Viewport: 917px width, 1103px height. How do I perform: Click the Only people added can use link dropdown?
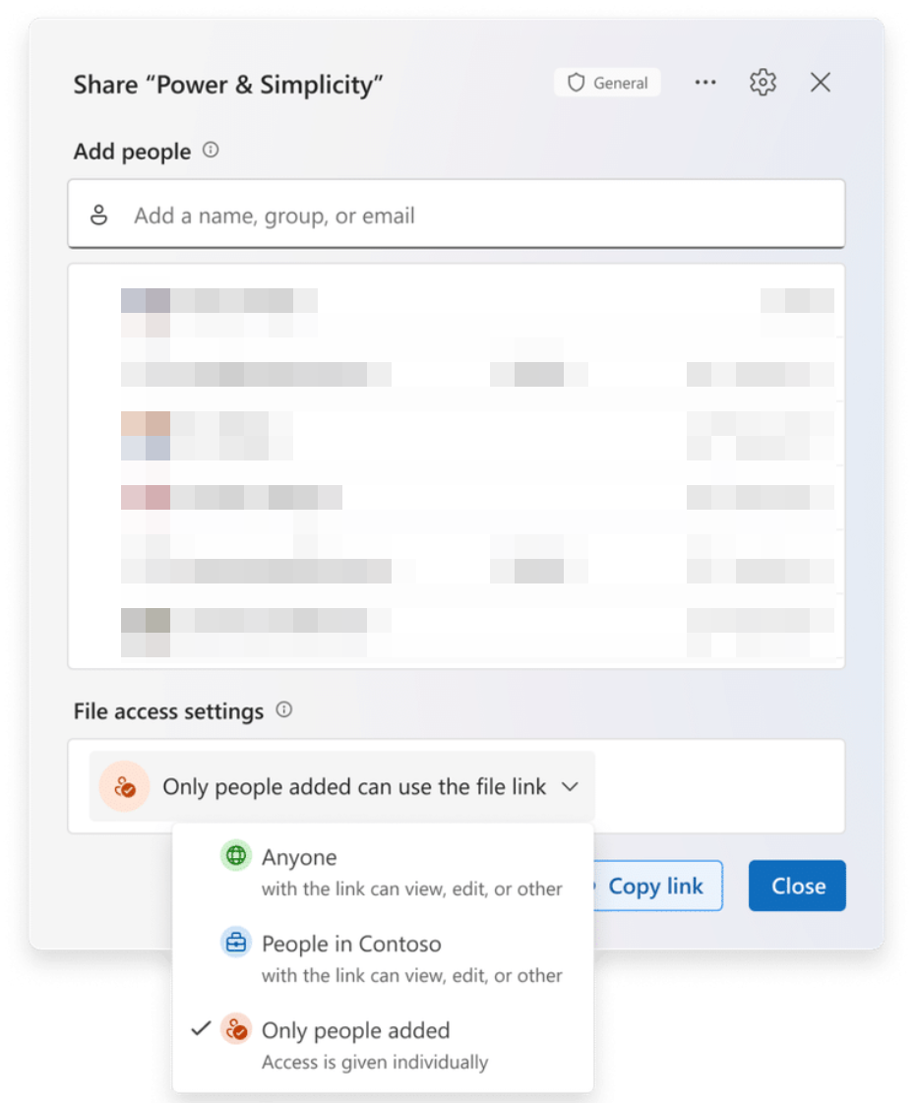click(x=342, y=786)
